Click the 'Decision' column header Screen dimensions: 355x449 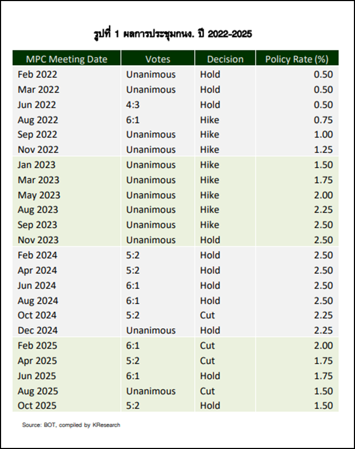[225, 59]
